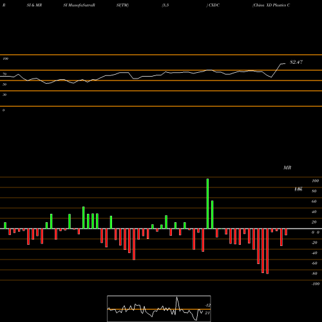Click the mini overview chart thumbnail
The width and height of the screenshot is (322, 322).
click(x=159, y=308)
